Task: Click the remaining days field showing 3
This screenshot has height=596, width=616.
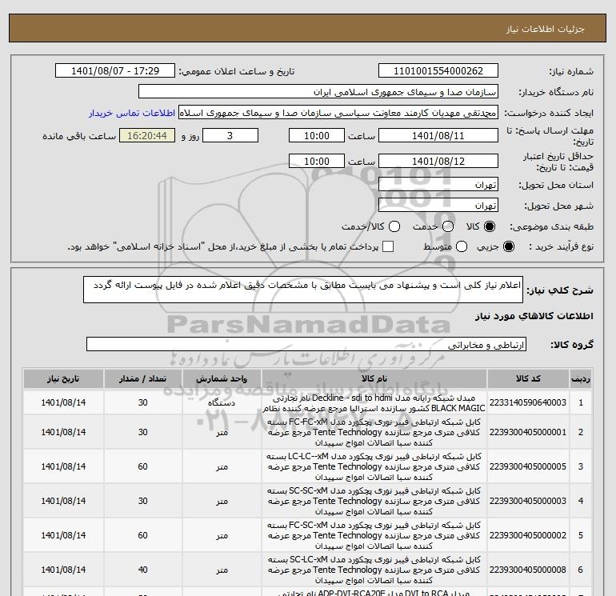Action: tap(230, 136)
